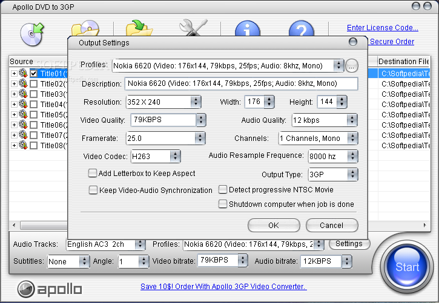The width and height of the screenshot is (439, 303).
Task: Open the Audio Tracks dropdown
Action: tap(140, 244)
